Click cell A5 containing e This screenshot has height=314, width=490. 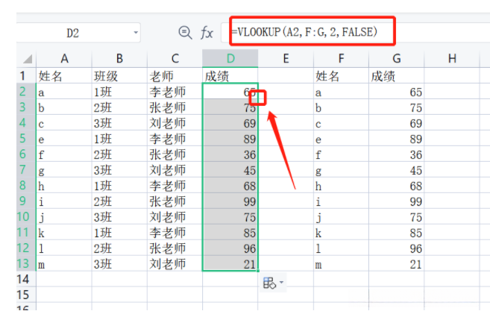pos(64,138)
